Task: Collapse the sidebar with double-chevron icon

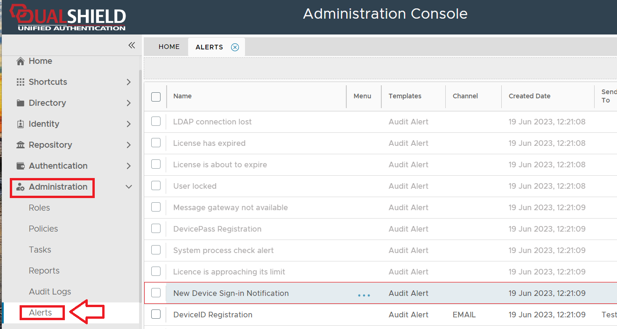Action: [132, 45]
